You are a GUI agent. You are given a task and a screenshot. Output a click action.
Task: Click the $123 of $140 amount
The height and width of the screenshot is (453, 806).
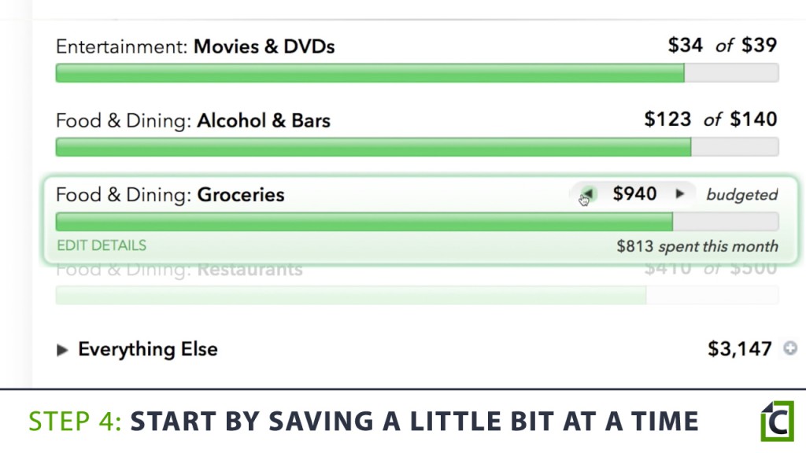pos(710,120)
